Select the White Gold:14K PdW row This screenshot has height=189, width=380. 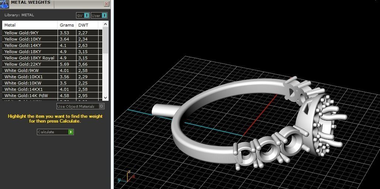[52, 96]
